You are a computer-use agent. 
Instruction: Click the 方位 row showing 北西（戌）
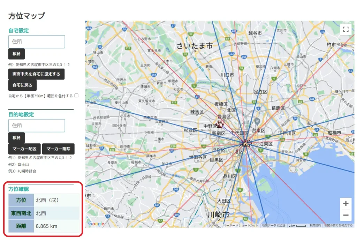[x=42, y=200]
